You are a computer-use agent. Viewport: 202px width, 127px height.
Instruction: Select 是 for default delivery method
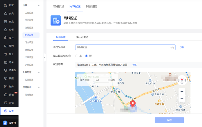tap(77, 56)
